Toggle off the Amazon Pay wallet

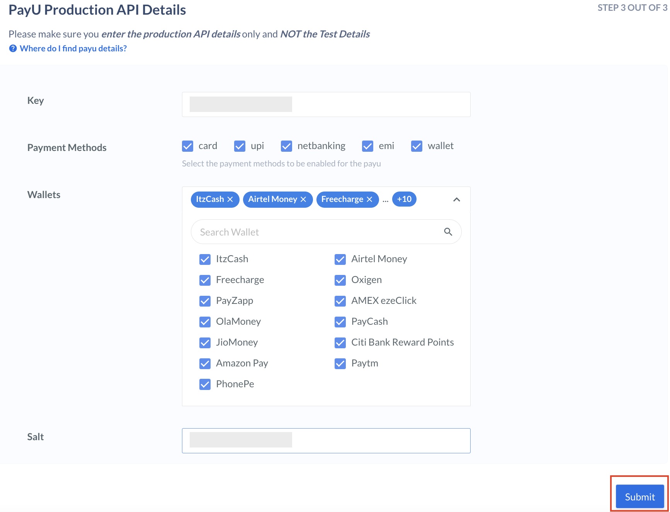click(205, 363)
